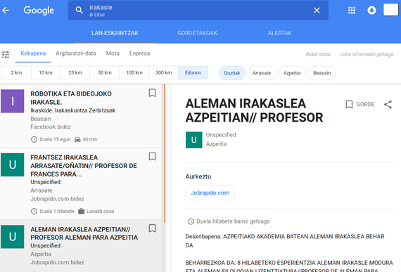401x272 pixels.
Task: Select the Mota filter tab
Action: [x=113, y=53]
